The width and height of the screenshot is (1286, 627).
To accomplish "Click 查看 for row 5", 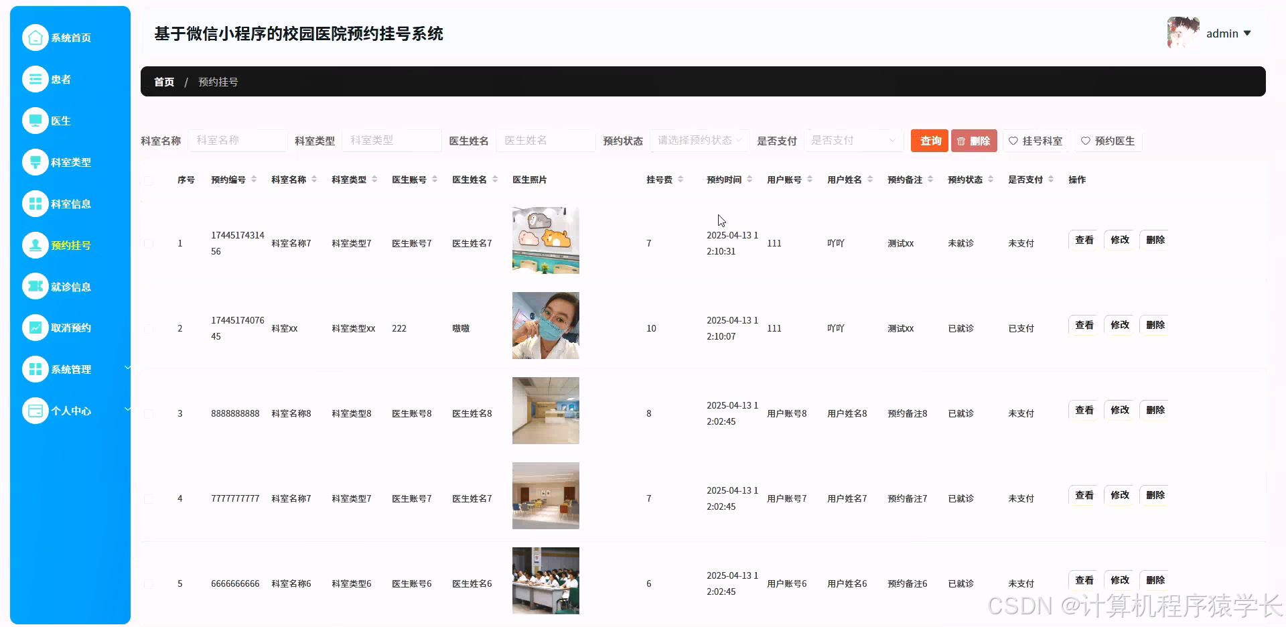I will pyautogui.click(x=1084, y=580).
